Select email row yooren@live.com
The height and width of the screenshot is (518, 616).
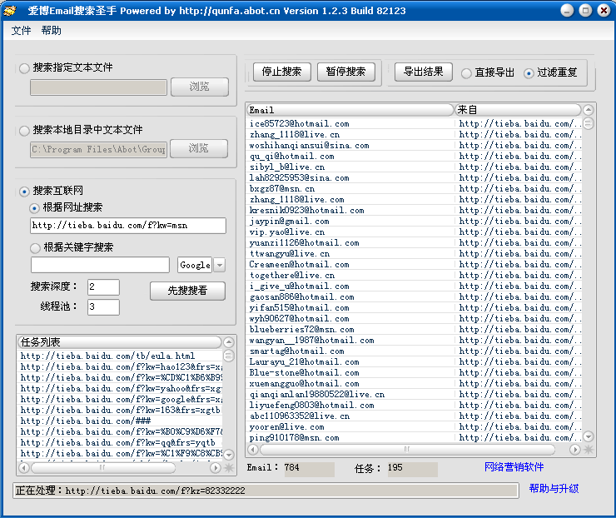click(415, 427)
